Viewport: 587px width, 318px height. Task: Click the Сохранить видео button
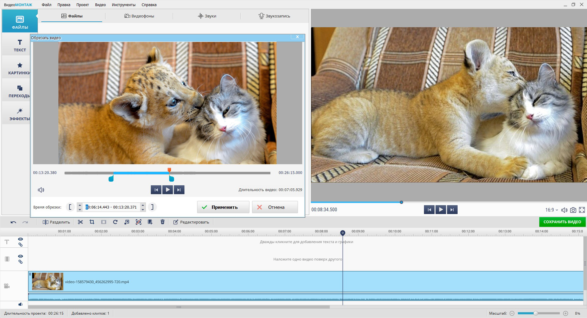[562, 222]
